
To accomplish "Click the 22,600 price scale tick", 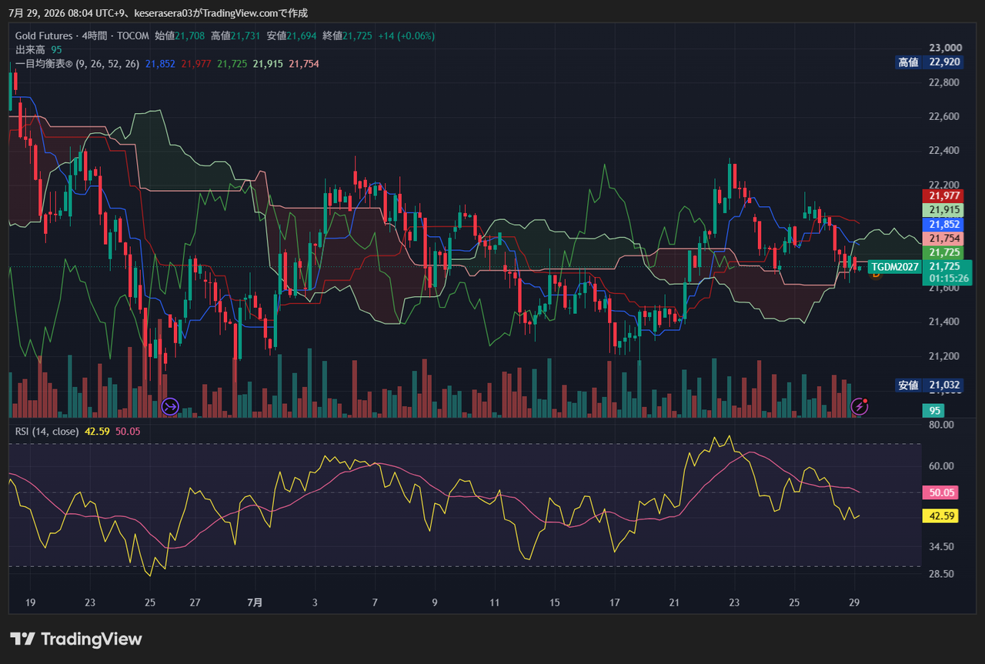I will tap(946, 116).
